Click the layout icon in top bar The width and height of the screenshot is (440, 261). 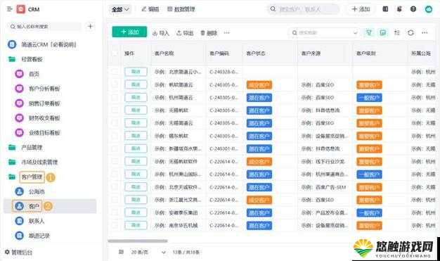(385, 9)
